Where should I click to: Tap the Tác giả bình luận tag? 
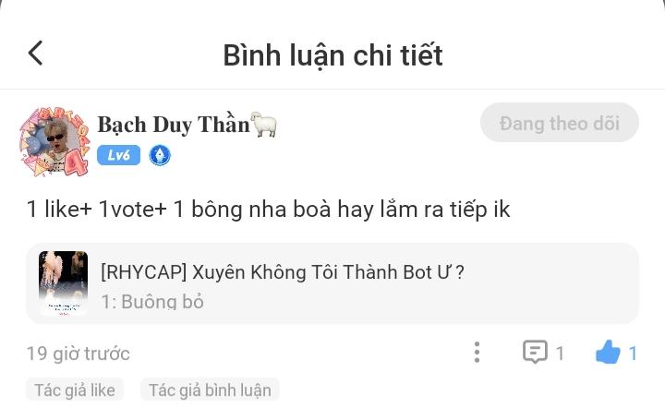[210, 390]
